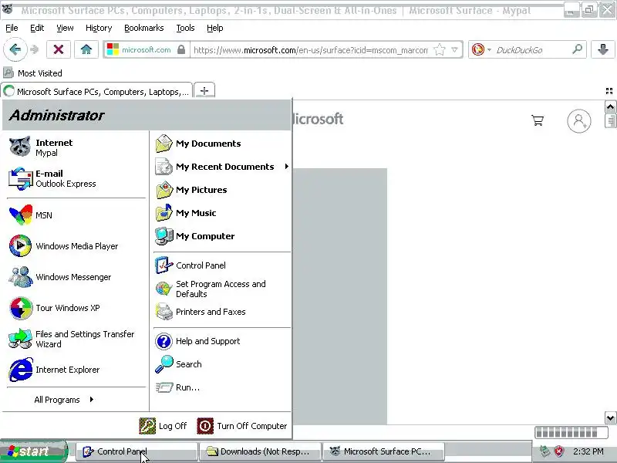Open the shopping cart on Microsoft page
Viewport: 617px width, 463px height.
click(538, 120)
